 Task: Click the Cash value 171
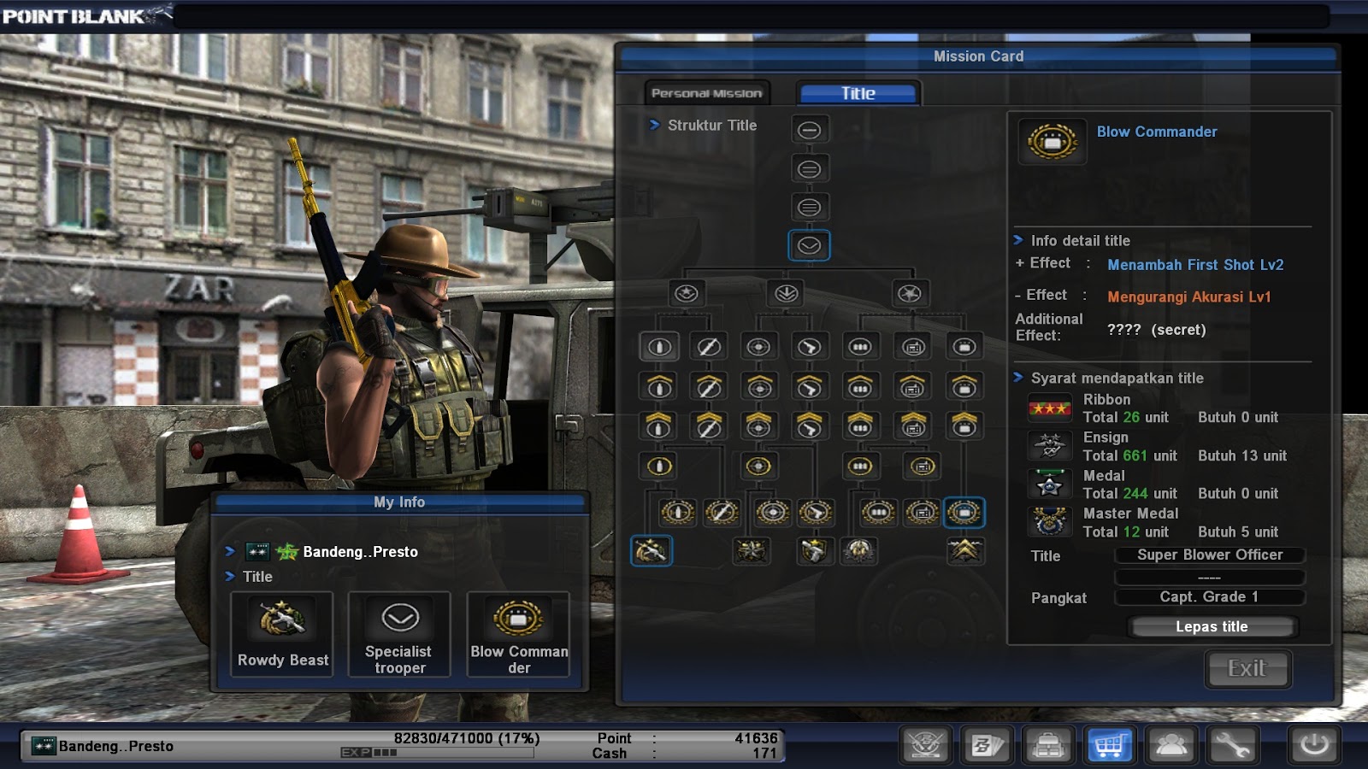click(x=764, y=754)
